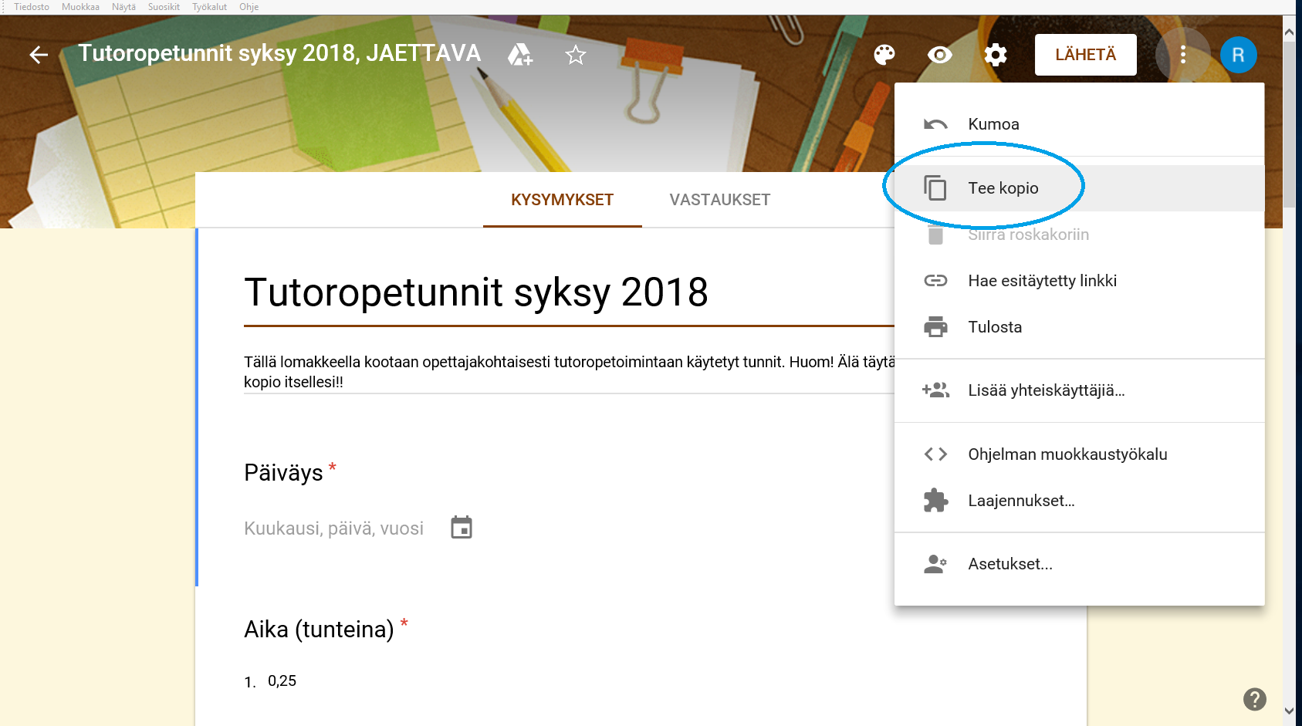The image size is (1302, 726).
Task: Star this form
Action: tap(576, 55)
